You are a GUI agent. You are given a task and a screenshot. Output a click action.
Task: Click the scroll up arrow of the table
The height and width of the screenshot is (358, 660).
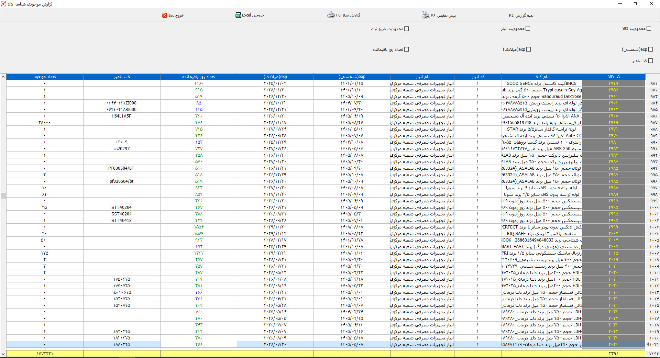pyautogui.click(x=3, y=77)
